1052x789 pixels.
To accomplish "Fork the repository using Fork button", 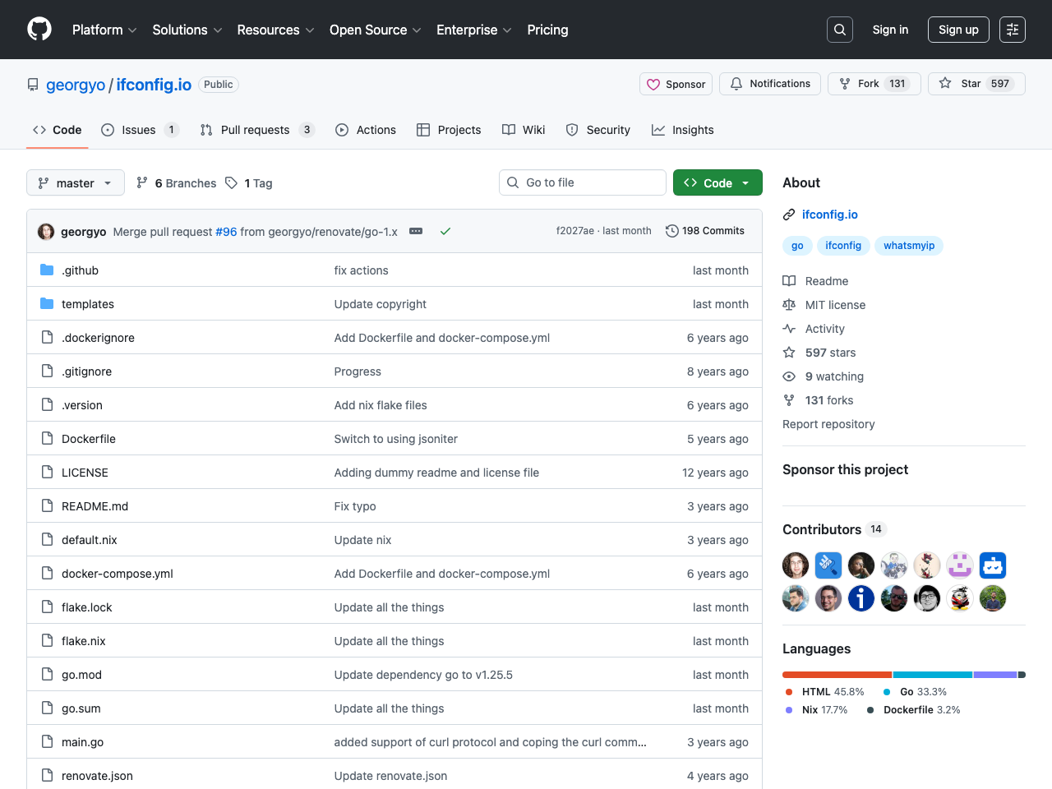I will tap(874, 84).
